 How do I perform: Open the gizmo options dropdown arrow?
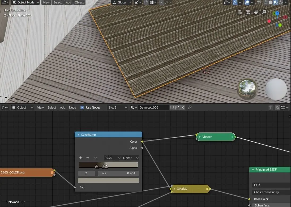point(240,2)
